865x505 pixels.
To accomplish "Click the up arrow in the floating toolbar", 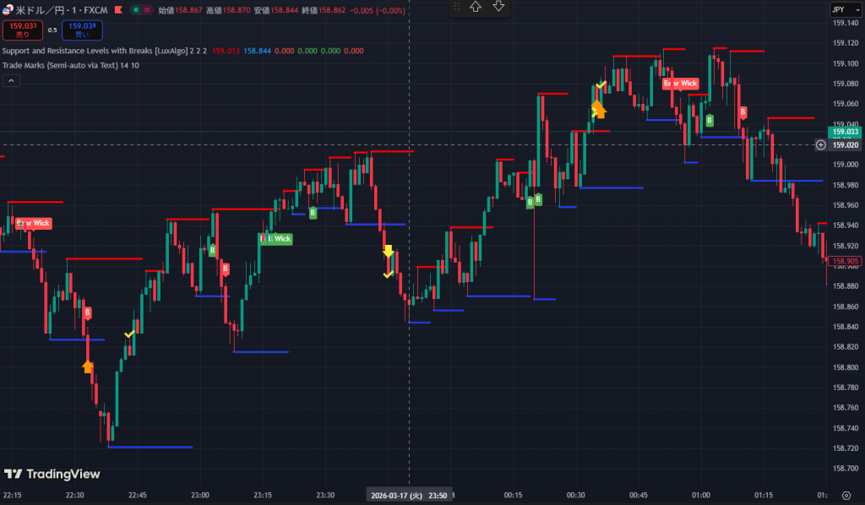I will (x=476, y=7).
